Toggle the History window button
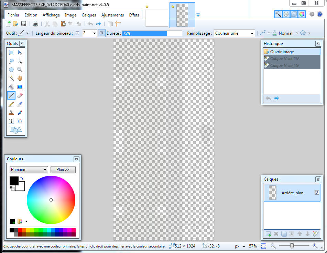This screenshot has height=253, width=327. pos(286,14)
